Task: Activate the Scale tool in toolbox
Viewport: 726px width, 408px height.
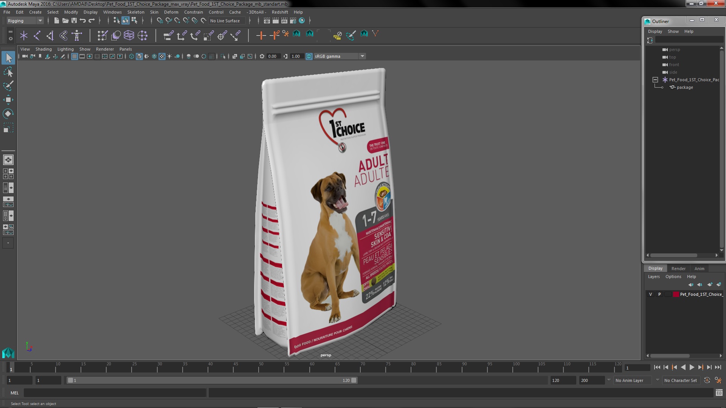Action: pyautogui.click(x=8, y=128)
